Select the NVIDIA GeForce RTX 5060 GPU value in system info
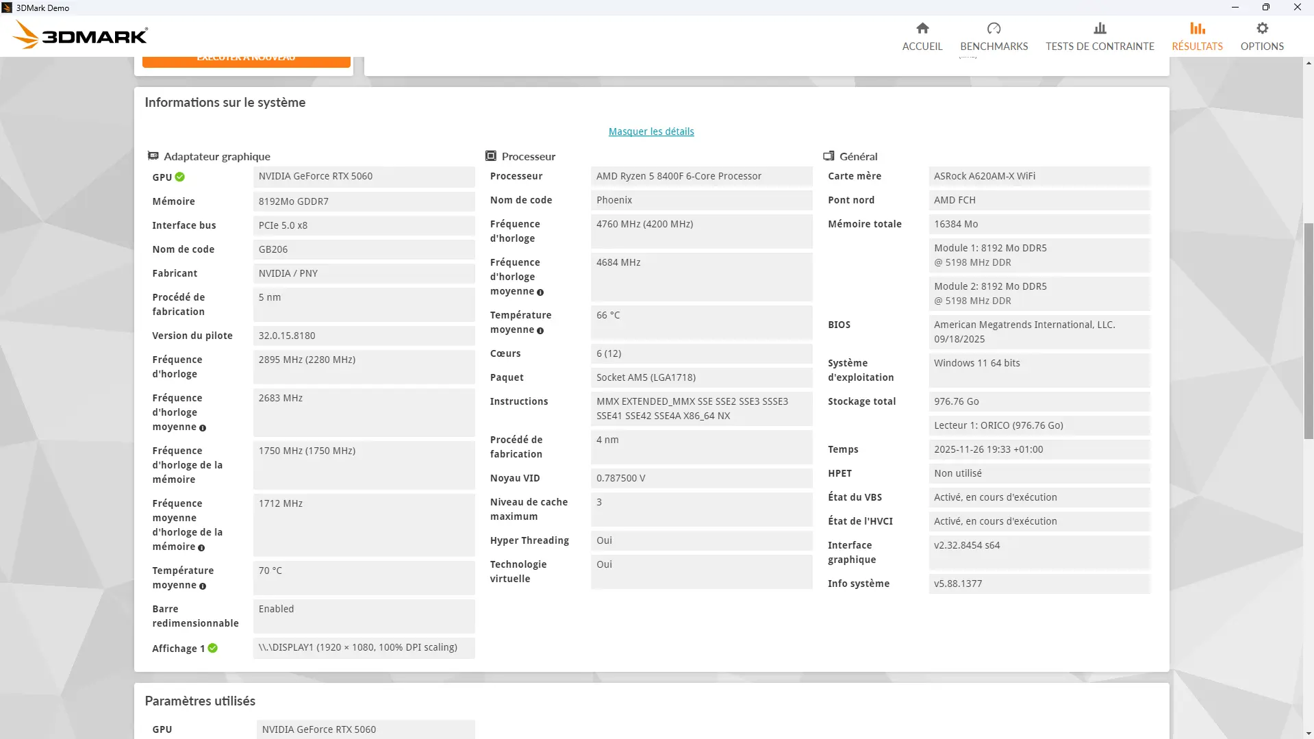The height and width of the screenshot is (739, 1314). click(364, 177)
